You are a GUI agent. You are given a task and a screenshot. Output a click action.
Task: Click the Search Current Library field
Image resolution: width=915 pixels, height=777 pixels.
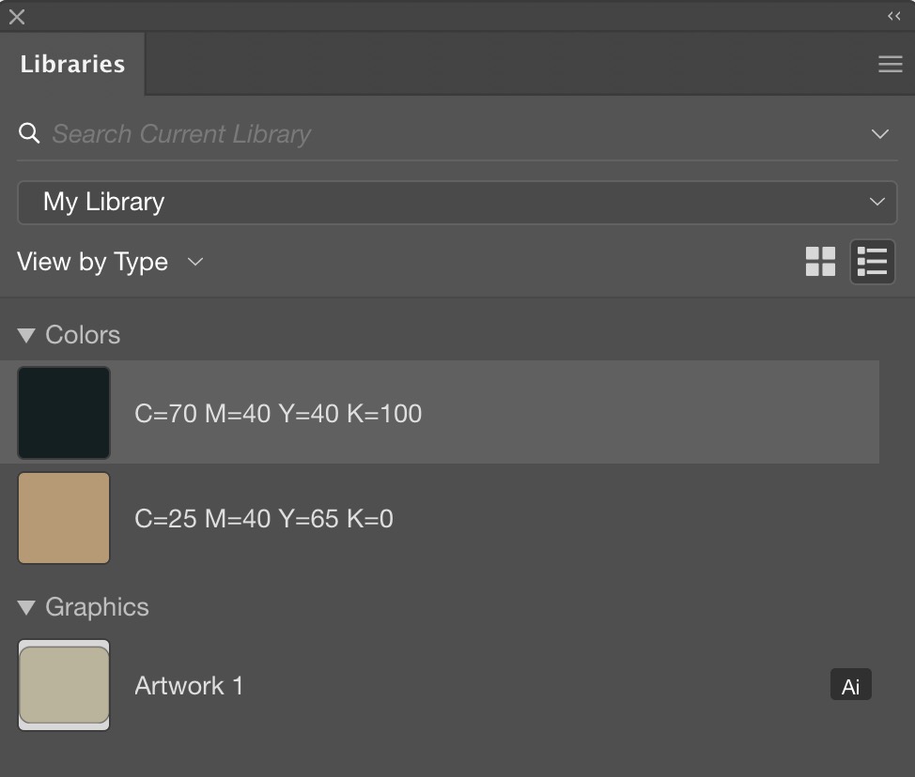(451, 133)
